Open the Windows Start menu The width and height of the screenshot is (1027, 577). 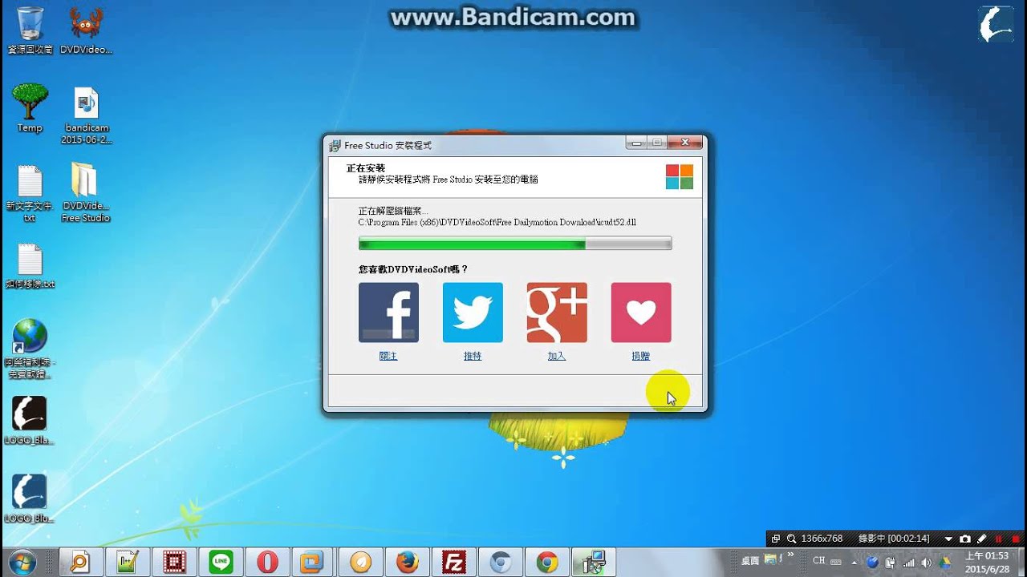point(23,562)
